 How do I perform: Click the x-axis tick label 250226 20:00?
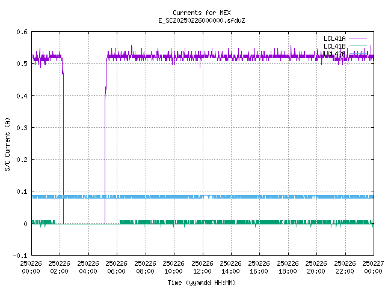coord(316,268)
